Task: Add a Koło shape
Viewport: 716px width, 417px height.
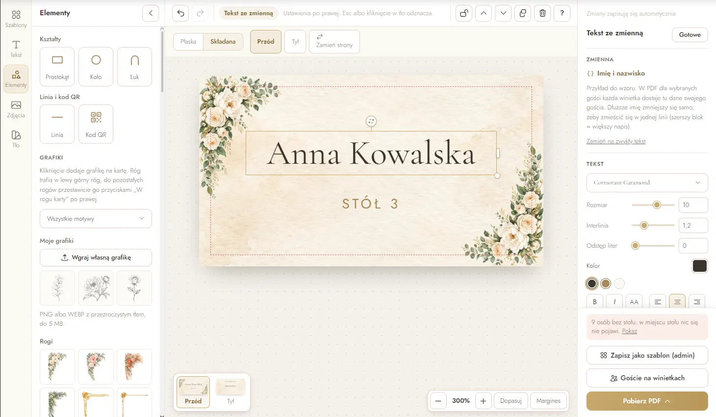Action: [x=96, y=67]
